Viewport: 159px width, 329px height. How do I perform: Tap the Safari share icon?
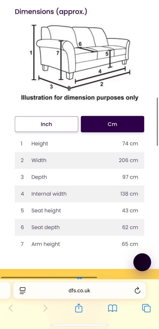tap(79, 308)
